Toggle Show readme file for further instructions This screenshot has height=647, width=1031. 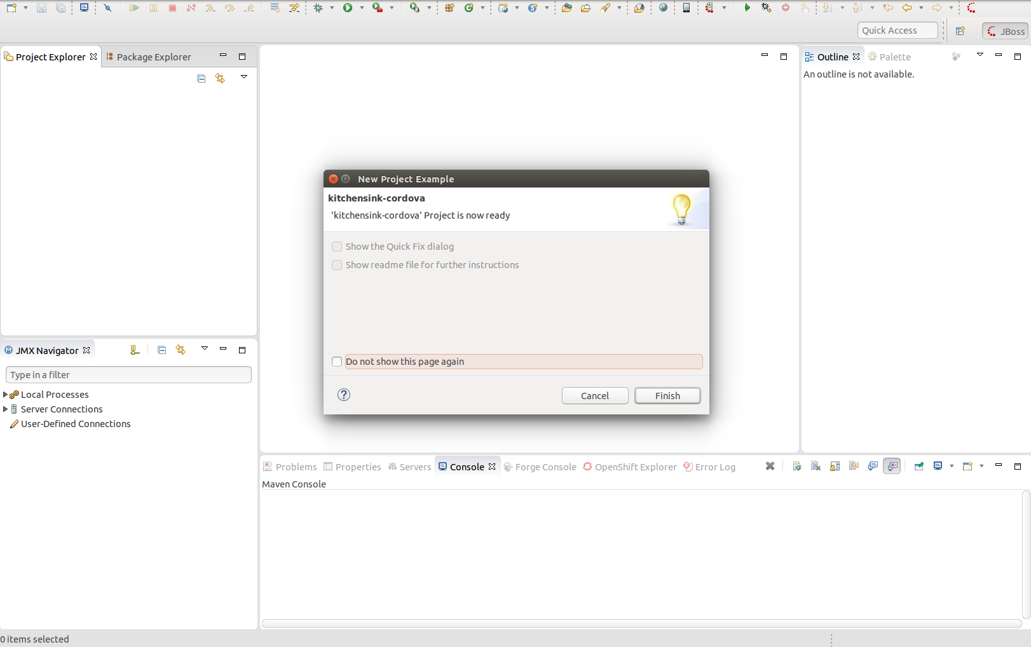point(337,265)
